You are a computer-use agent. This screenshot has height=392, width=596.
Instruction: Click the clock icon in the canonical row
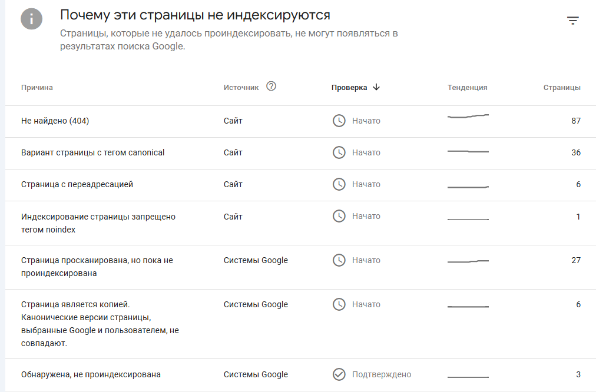pyautogui.click(x=339, y=152)
